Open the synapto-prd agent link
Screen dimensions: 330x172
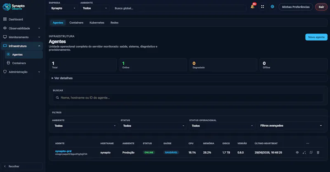[63, 151]
